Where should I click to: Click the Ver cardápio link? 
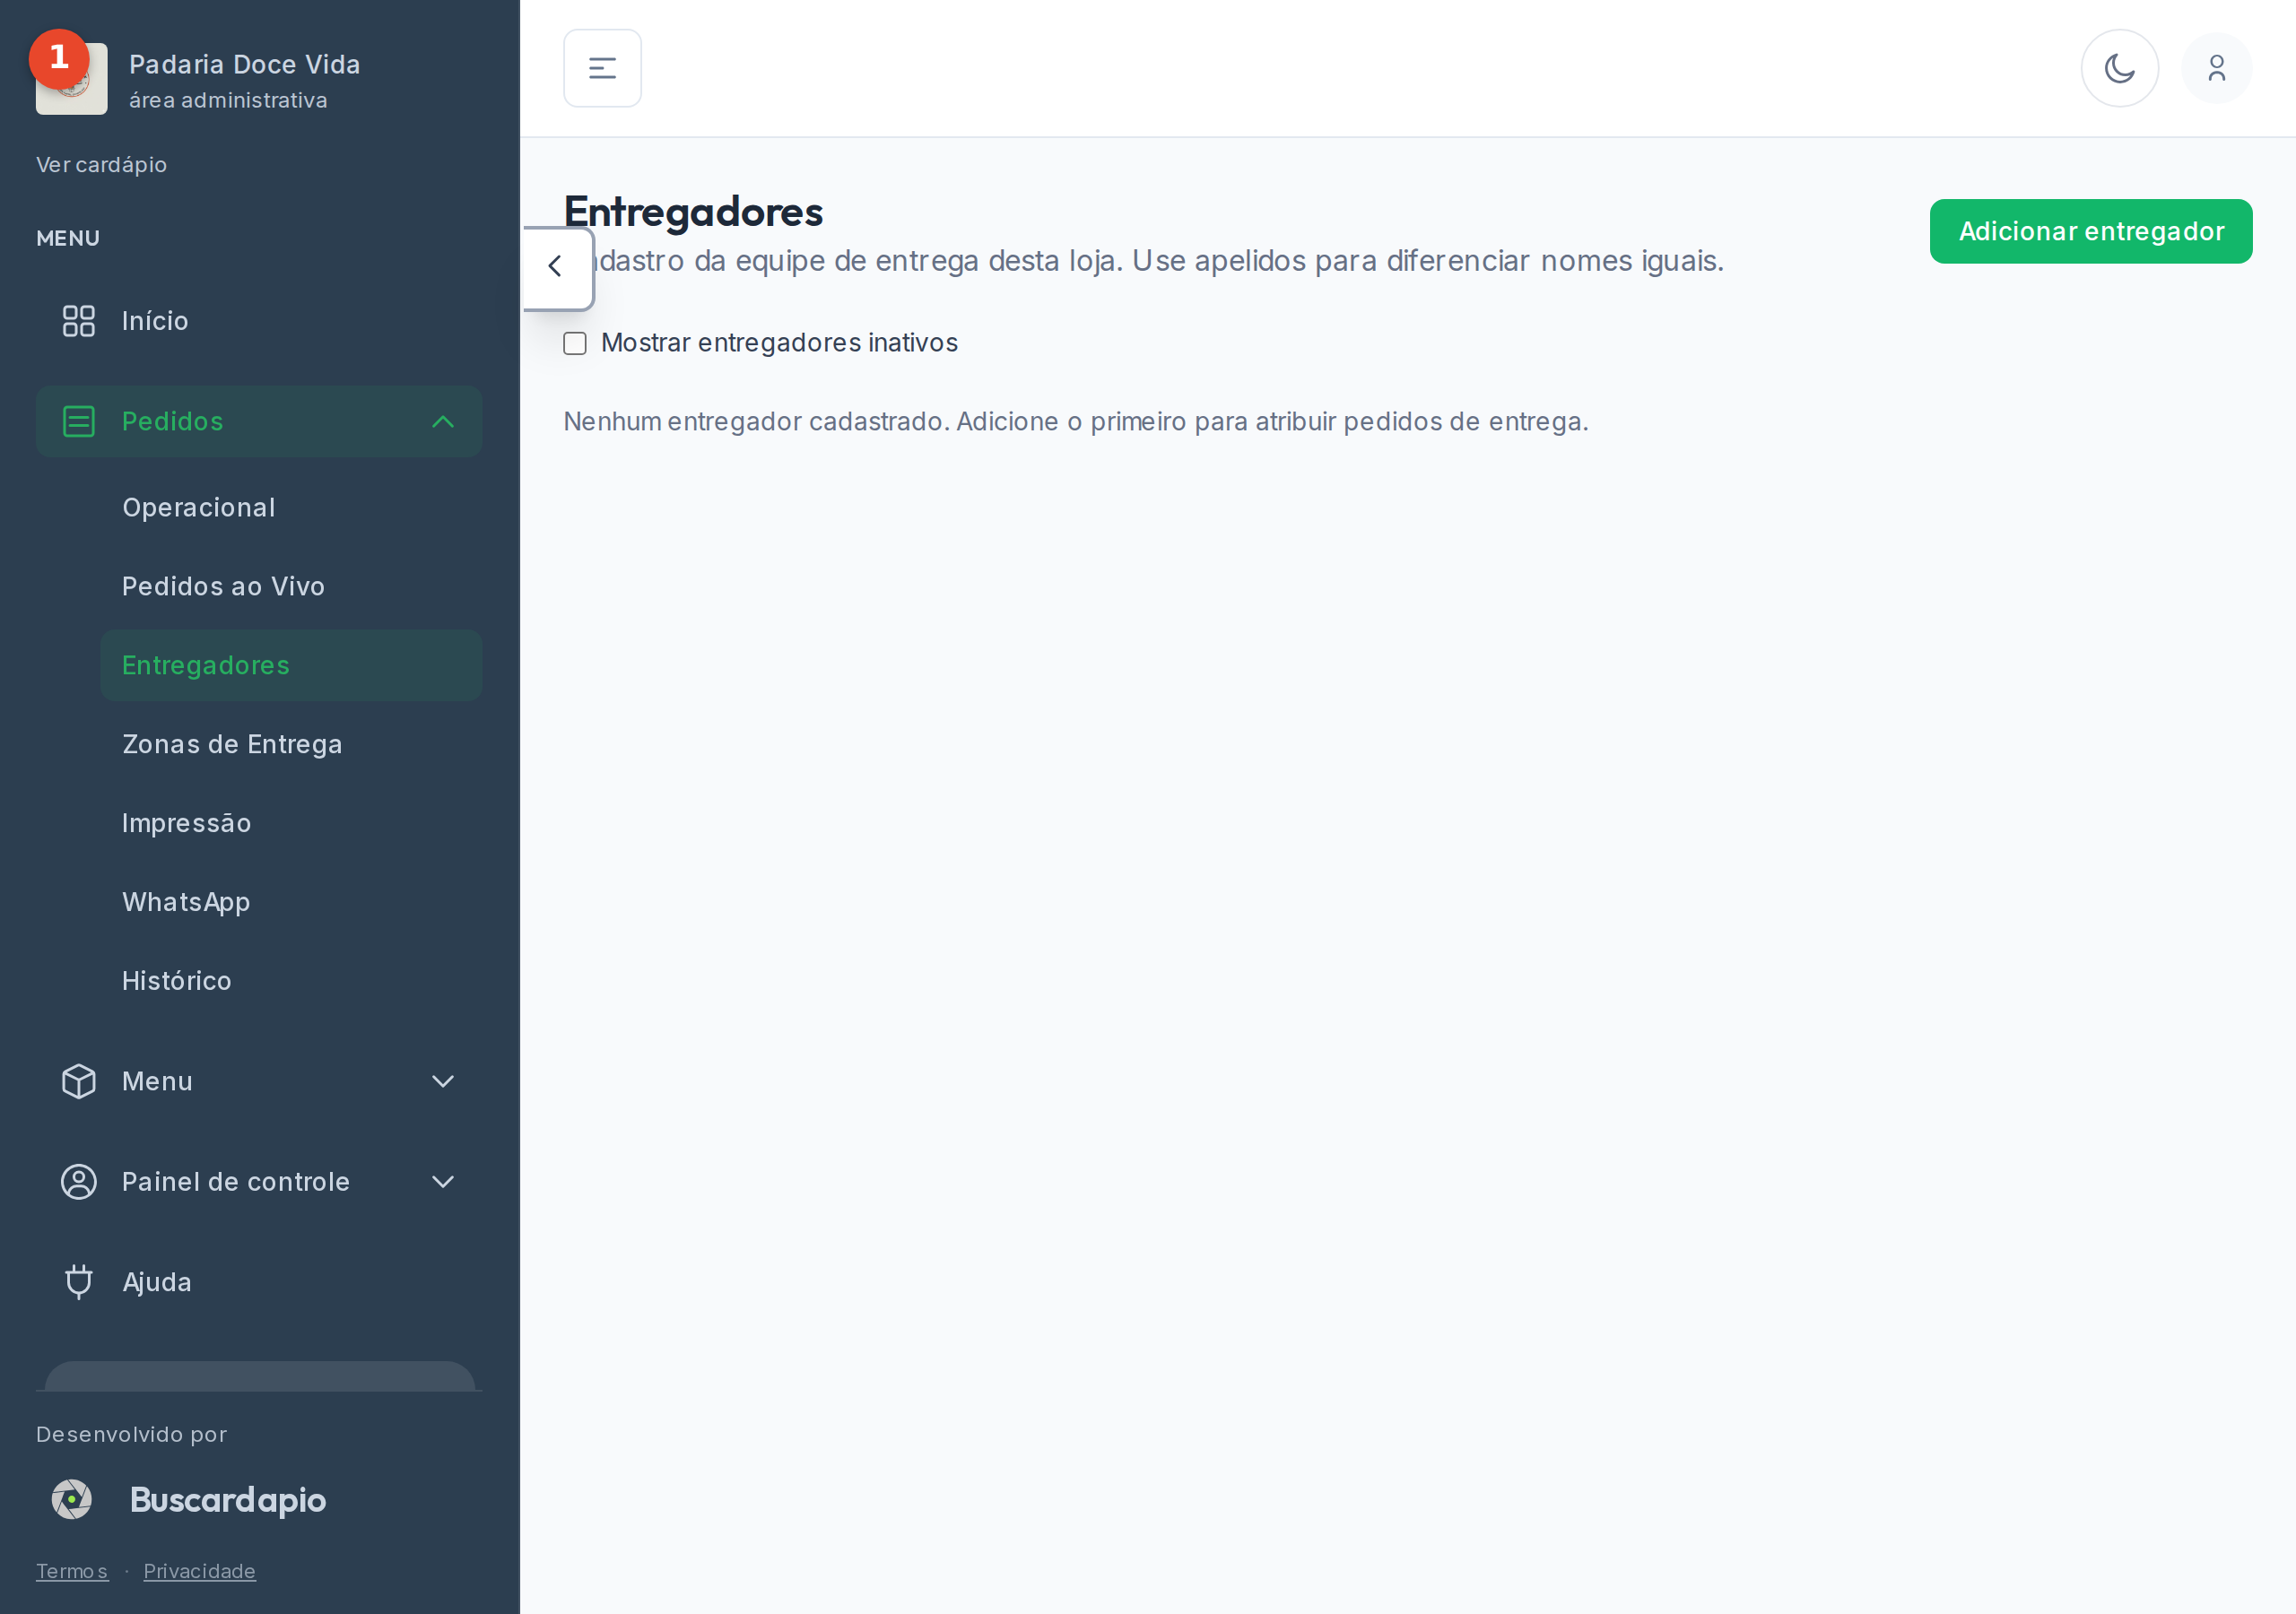click(x=101, y=164)
